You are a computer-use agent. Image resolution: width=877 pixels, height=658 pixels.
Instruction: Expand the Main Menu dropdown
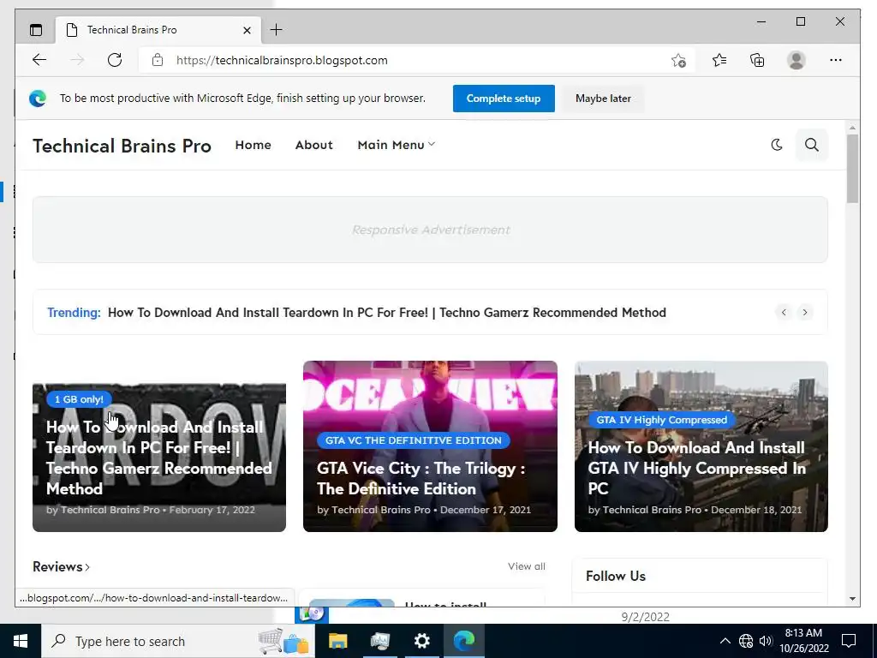tap(396, 145)
